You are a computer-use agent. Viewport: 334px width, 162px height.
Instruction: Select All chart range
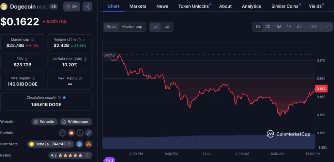coord(299,27)
